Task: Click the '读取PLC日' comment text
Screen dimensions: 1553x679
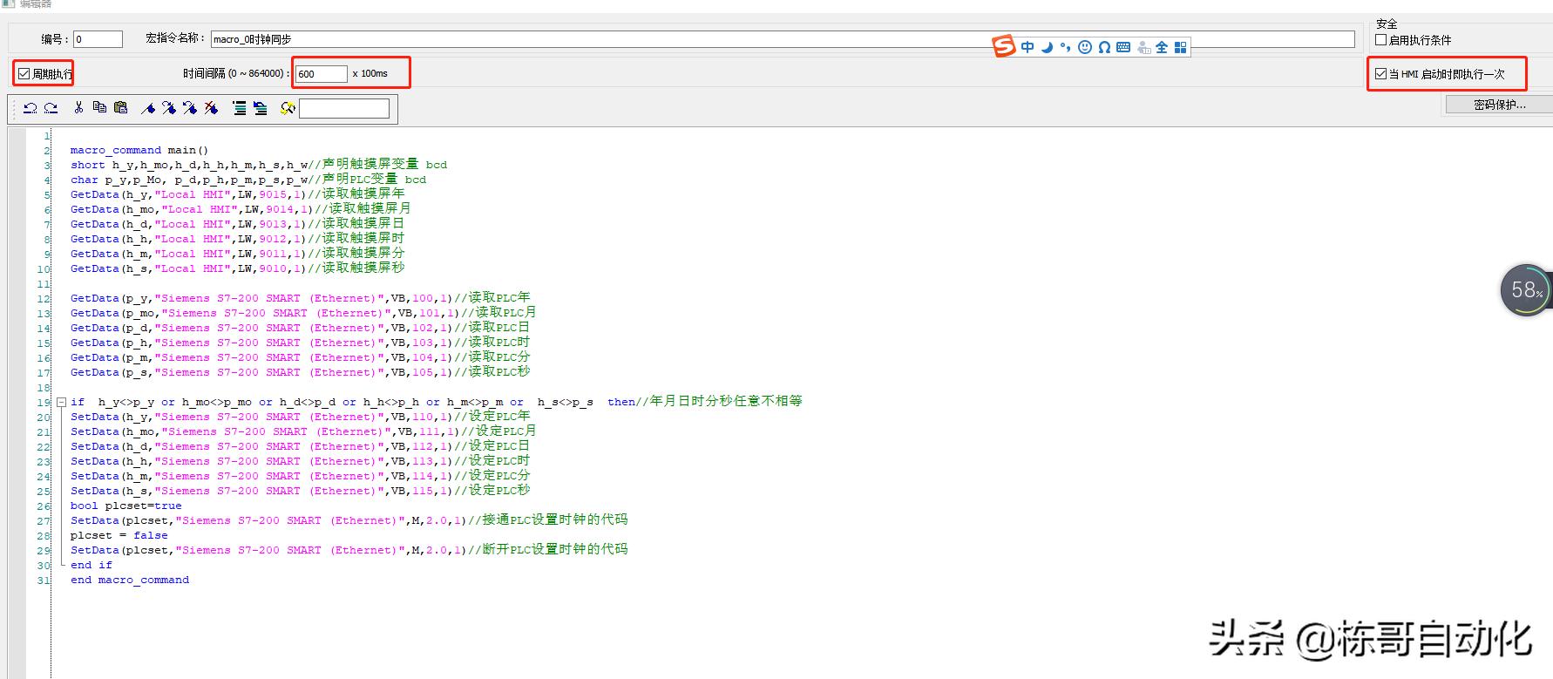Action: (x=498, y=327)
